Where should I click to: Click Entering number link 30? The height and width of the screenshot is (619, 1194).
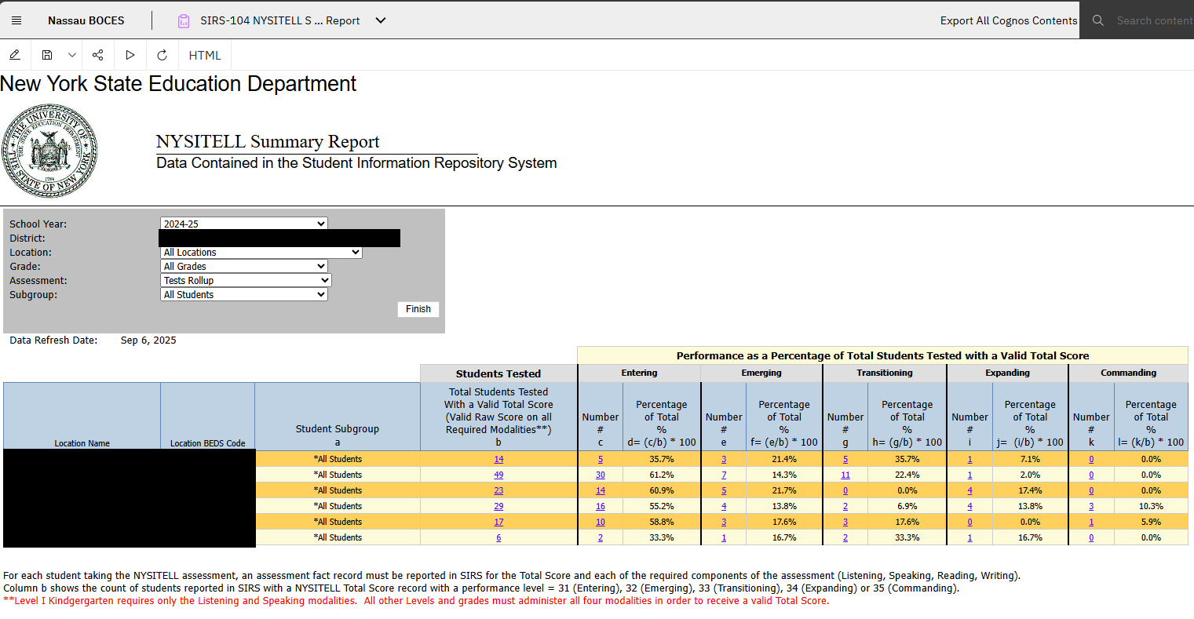point(601,475)
